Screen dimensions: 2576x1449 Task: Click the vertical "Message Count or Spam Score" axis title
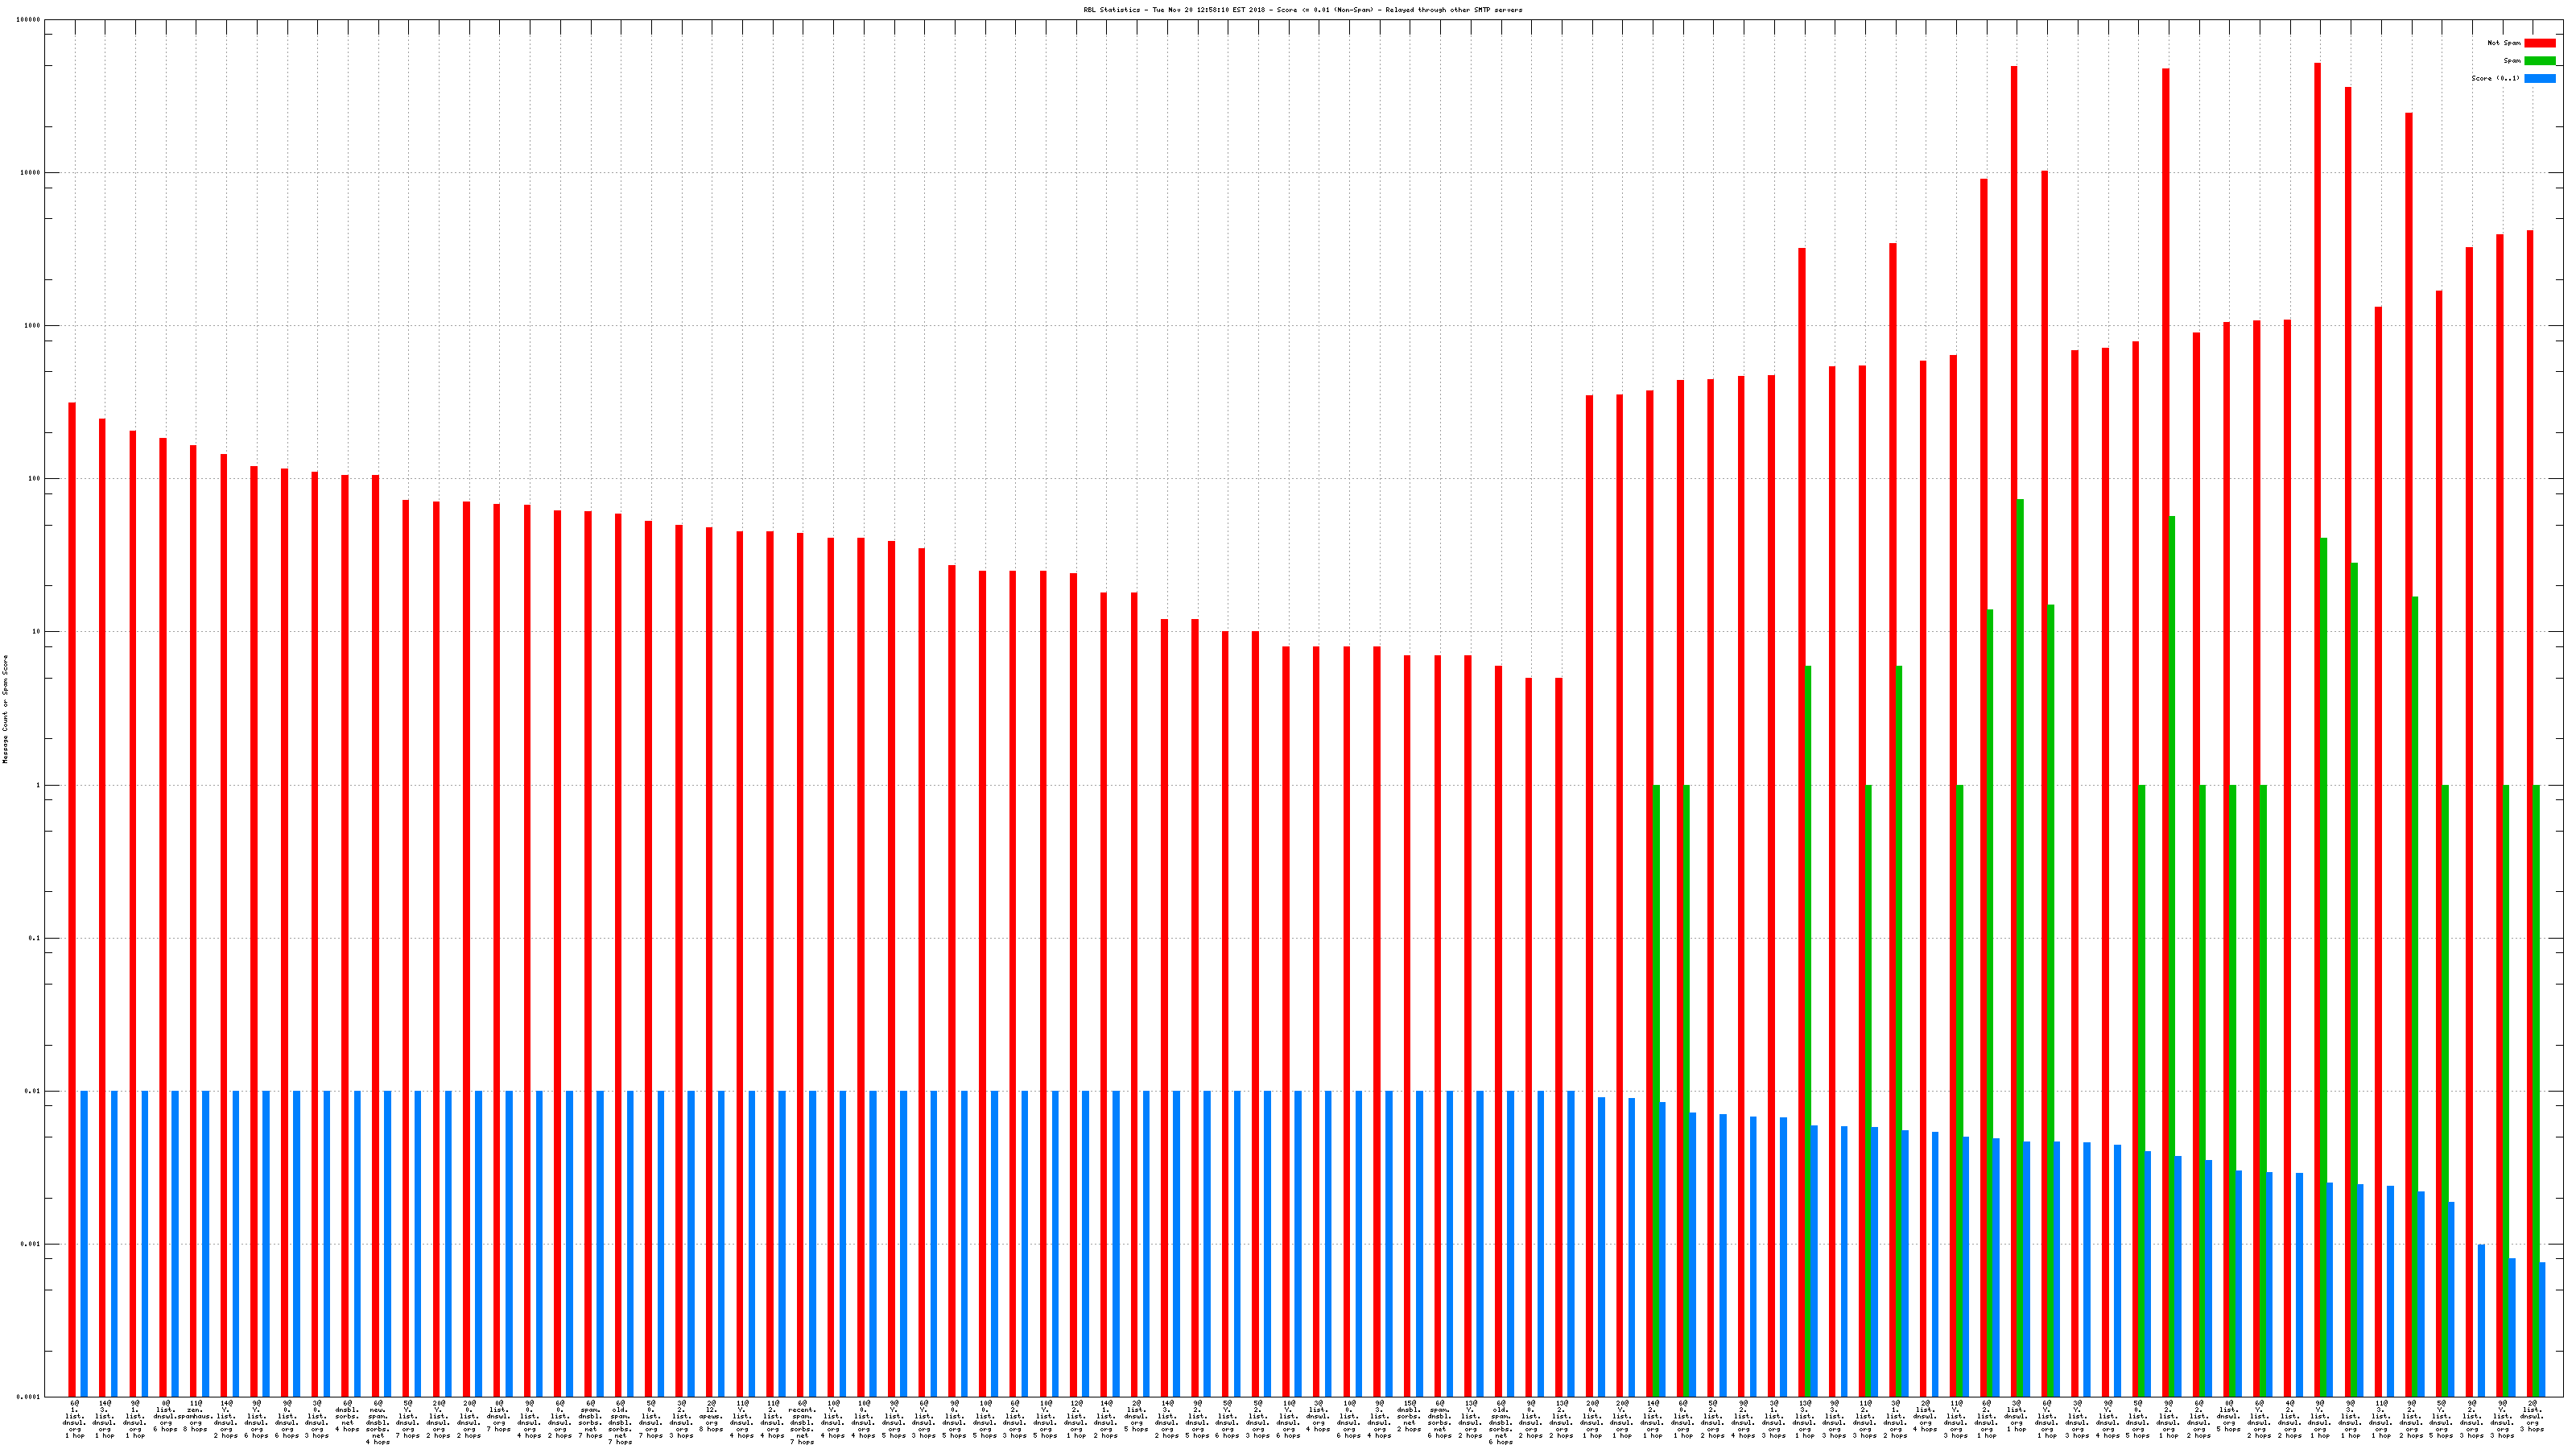point(5,709)
